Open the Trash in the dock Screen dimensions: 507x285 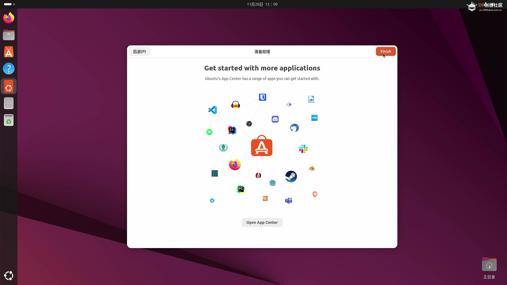click(x=9, y=120)
